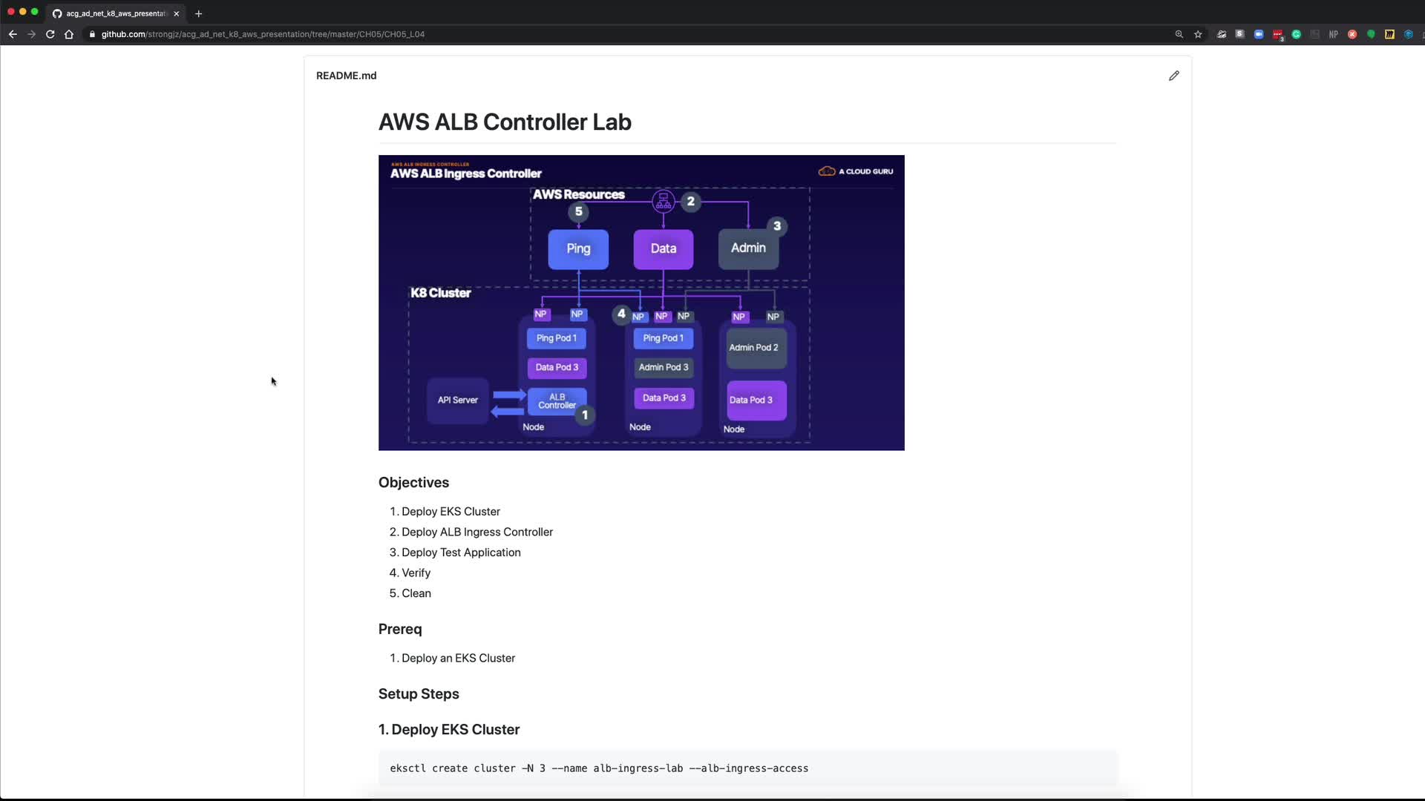The height and width of the screenshot is (801, 1425).
Task: Open the zoom magnifier in the address bar
Action: [1179, 34]
